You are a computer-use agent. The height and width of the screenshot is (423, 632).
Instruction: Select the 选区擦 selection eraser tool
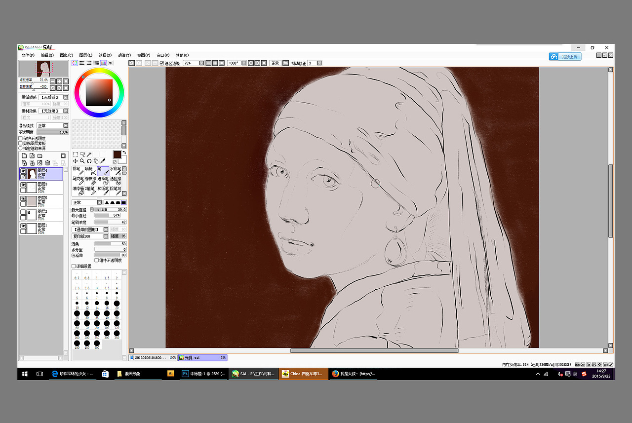[x=115, y=181]
